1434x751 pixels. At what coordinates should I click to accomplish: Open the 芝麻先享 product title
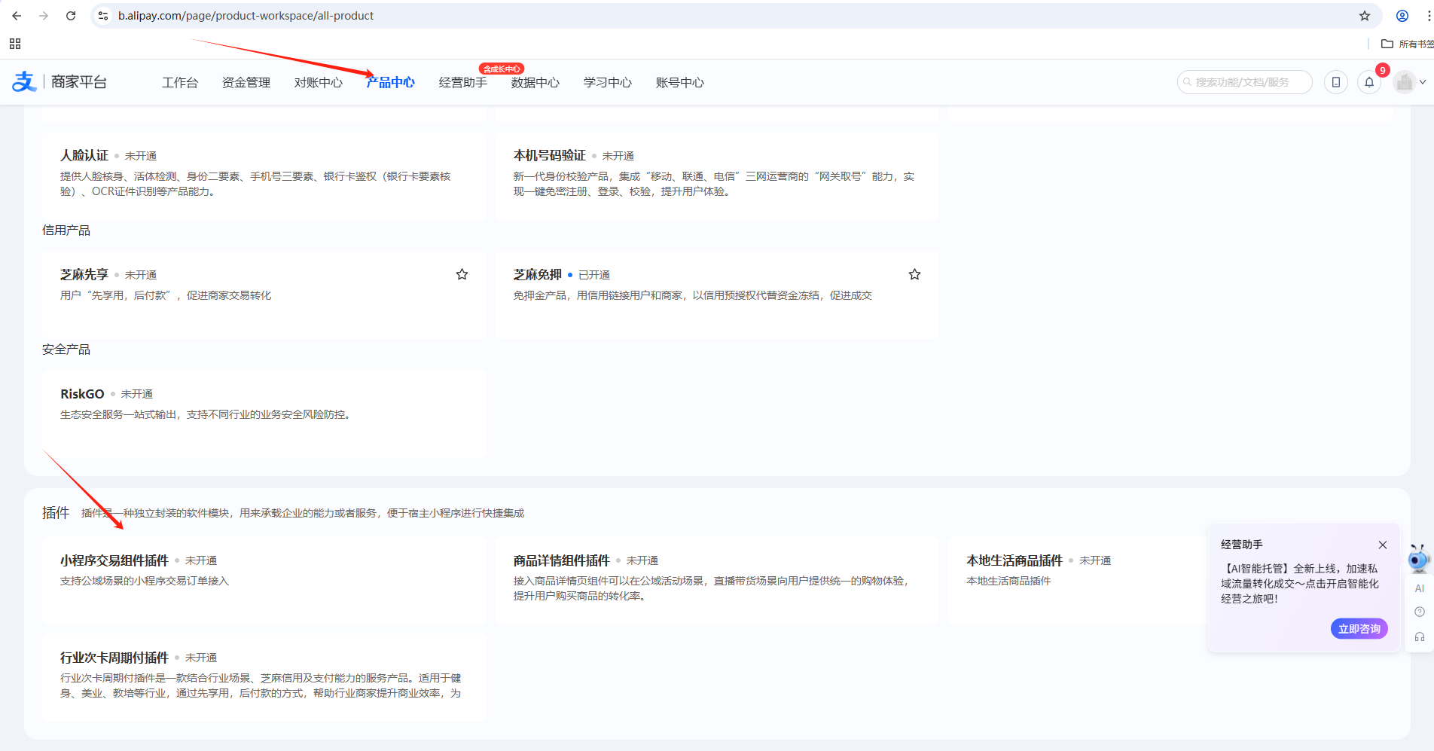(x=84, y=275)
